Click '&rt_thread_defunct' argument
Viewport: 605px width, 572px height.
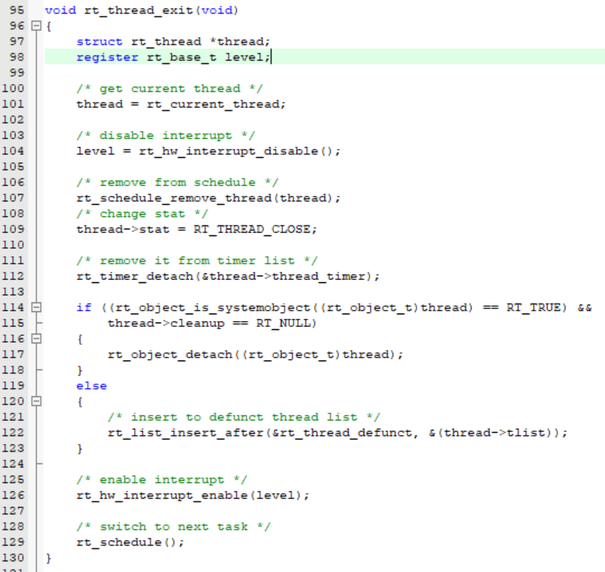[x=342, y=433]
